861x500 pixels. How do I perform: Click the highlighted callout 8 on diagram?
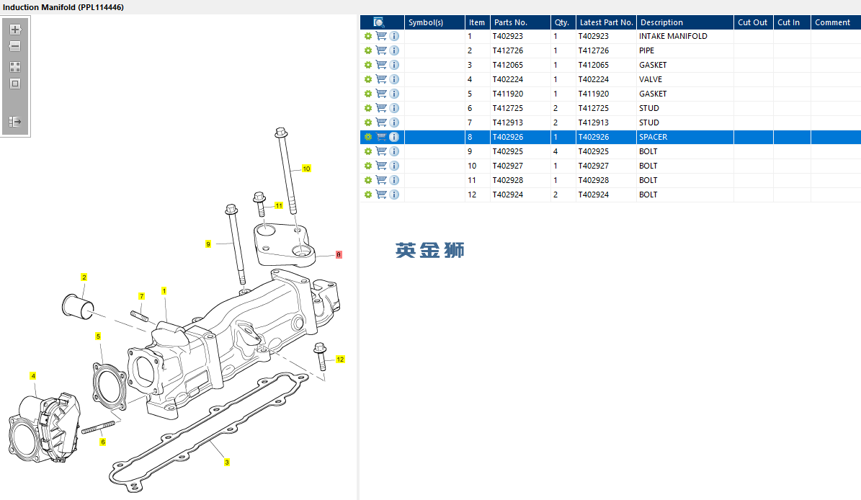339,255
